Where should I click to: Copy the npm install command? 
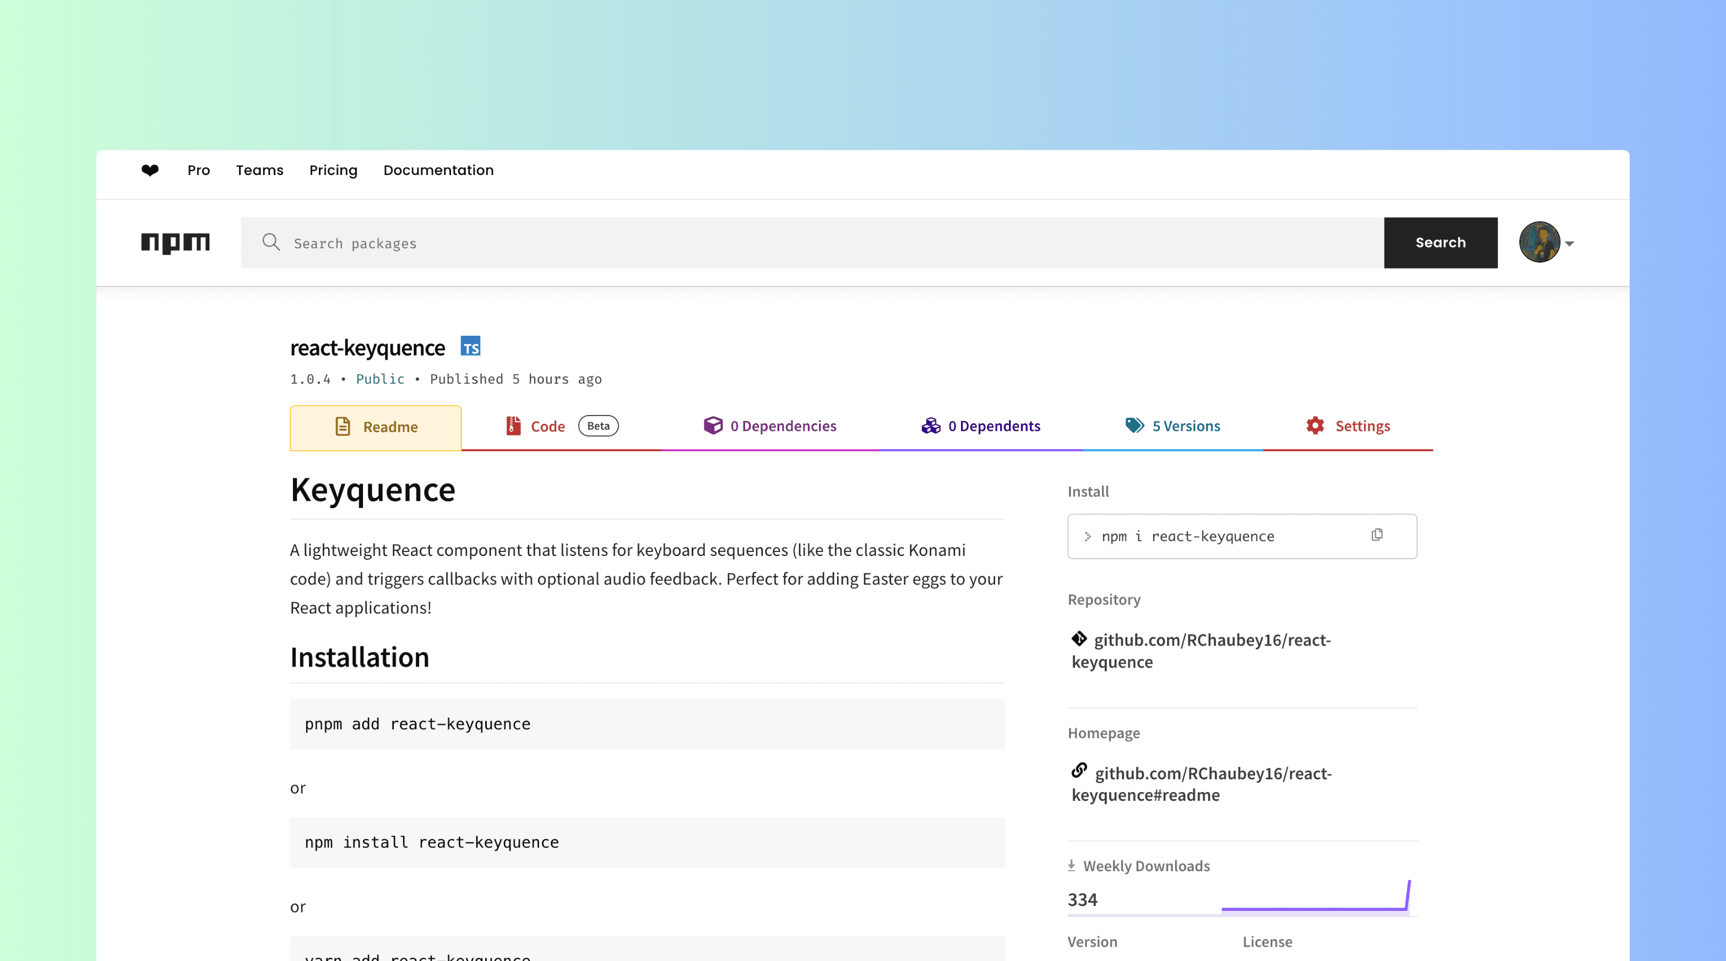(1377, 535)
